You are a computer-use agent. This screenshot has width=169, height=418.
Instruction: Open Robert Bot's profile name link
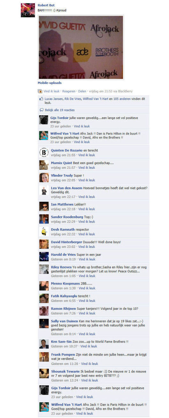click(46, 5)
